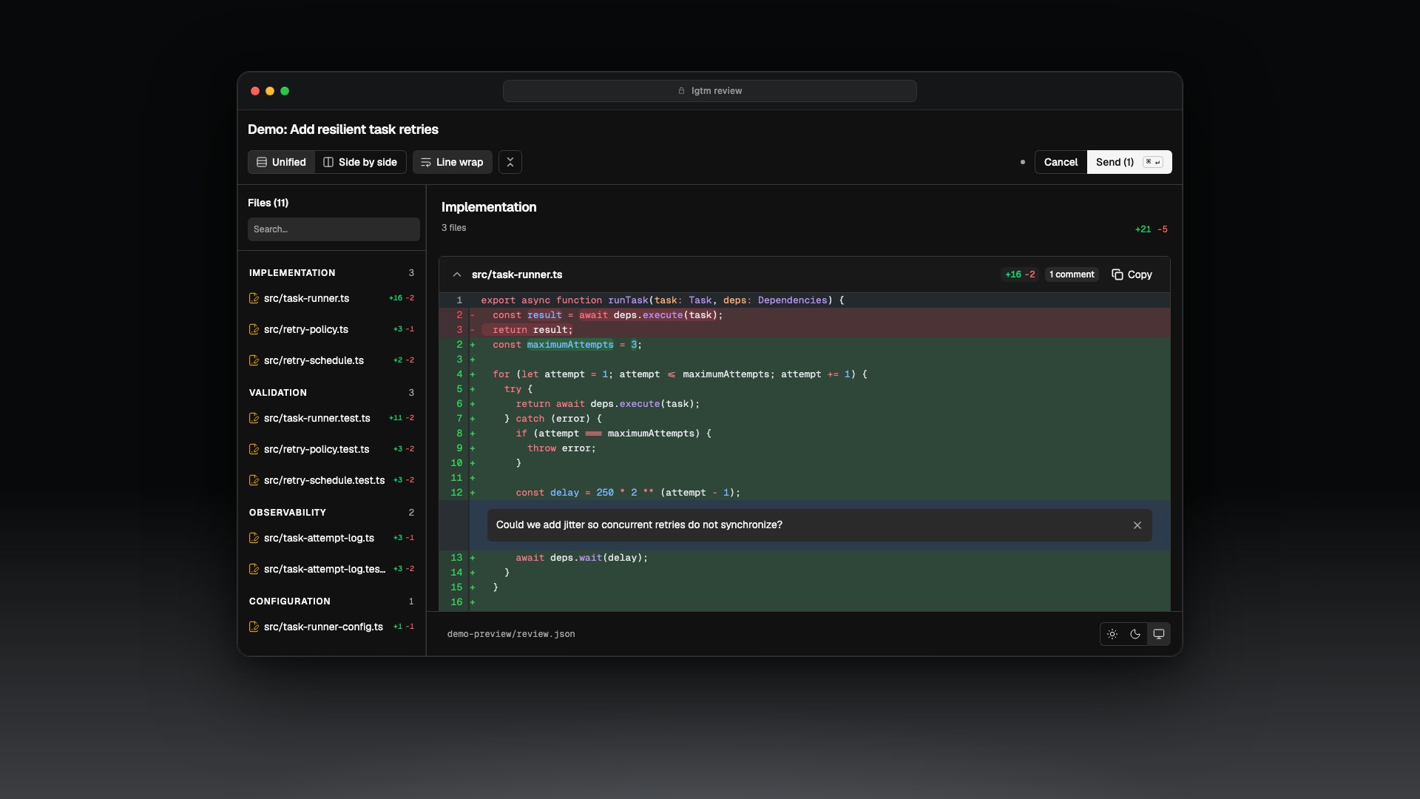Click the collapse all files icon
Viewport: 1420px width, 799px height.
click(x=510, y=162)
